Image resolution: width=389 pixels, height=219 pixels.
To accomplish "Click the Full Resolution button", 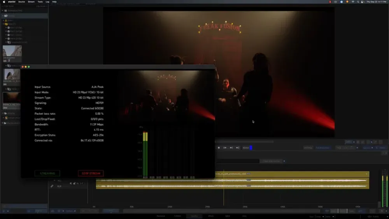I will click(323, 148).
